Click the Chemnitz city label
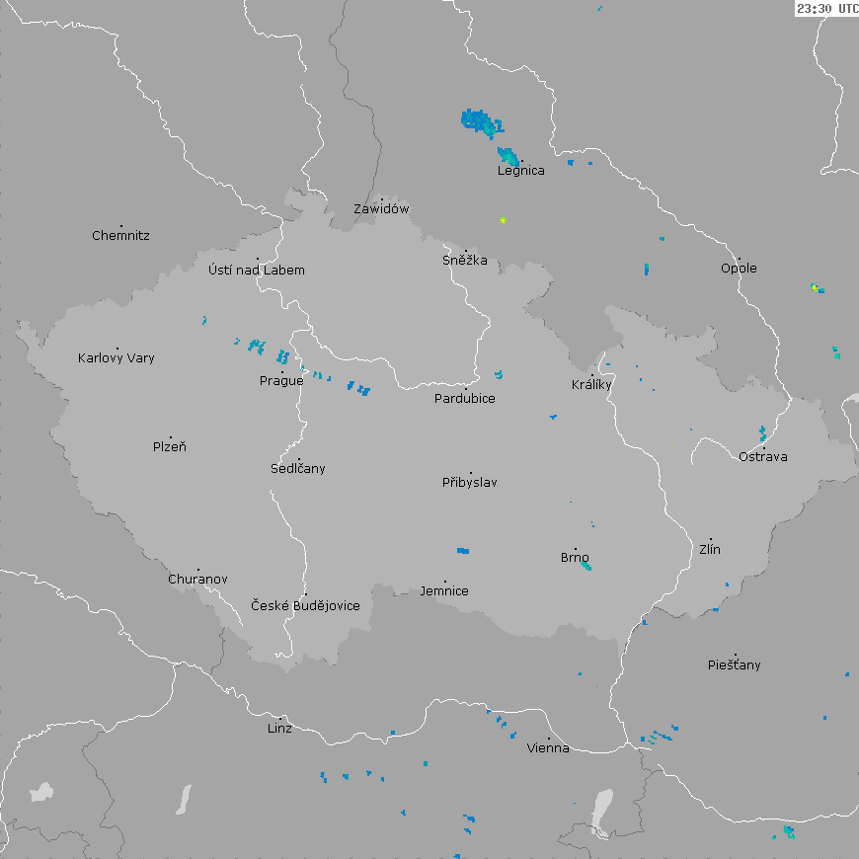Image resolution: width=859 pixels, height=859 pixels. coord(120,235)
